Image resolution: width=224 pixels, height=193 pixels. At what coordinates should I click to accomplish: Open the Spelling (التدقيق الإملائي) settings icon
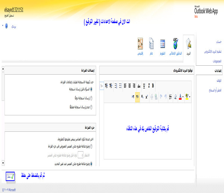175,46
